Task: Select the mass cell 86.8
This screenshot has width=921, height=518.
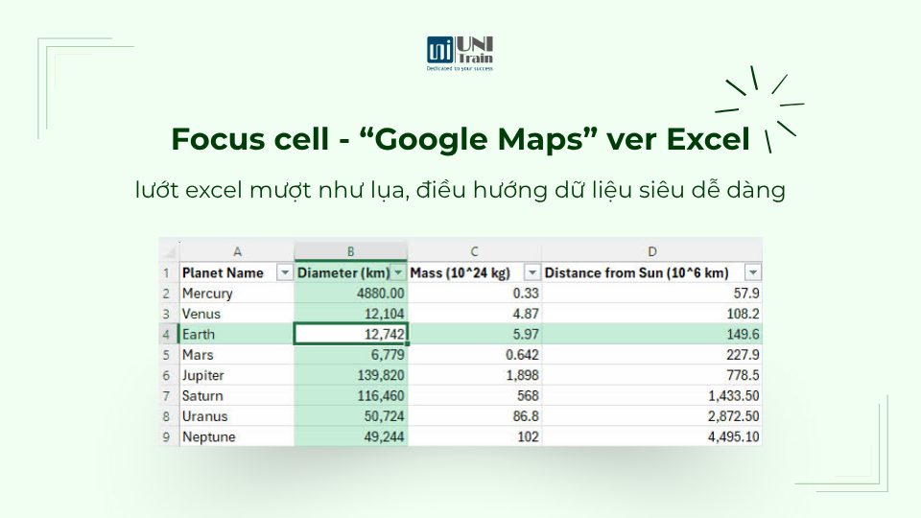Action: [475, 416]
